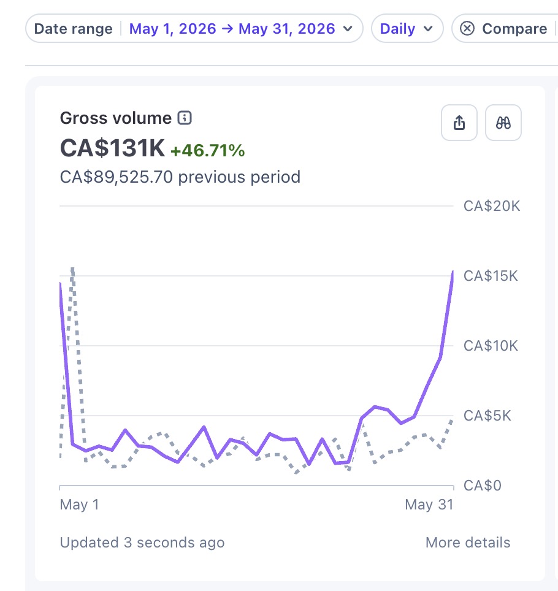Image resolution: width=558 pixels, height=591 pixels.
Task: Open the binoculars explore icon button
Action: click(503, 123)
